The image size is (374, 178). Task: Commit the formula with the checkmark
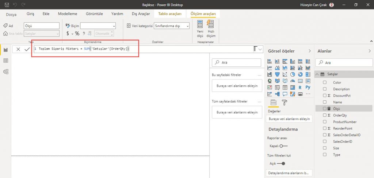coord(27,49)
